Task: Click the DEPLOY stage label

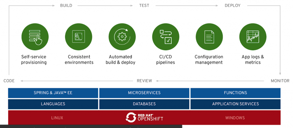Action: tap(233, 5)
